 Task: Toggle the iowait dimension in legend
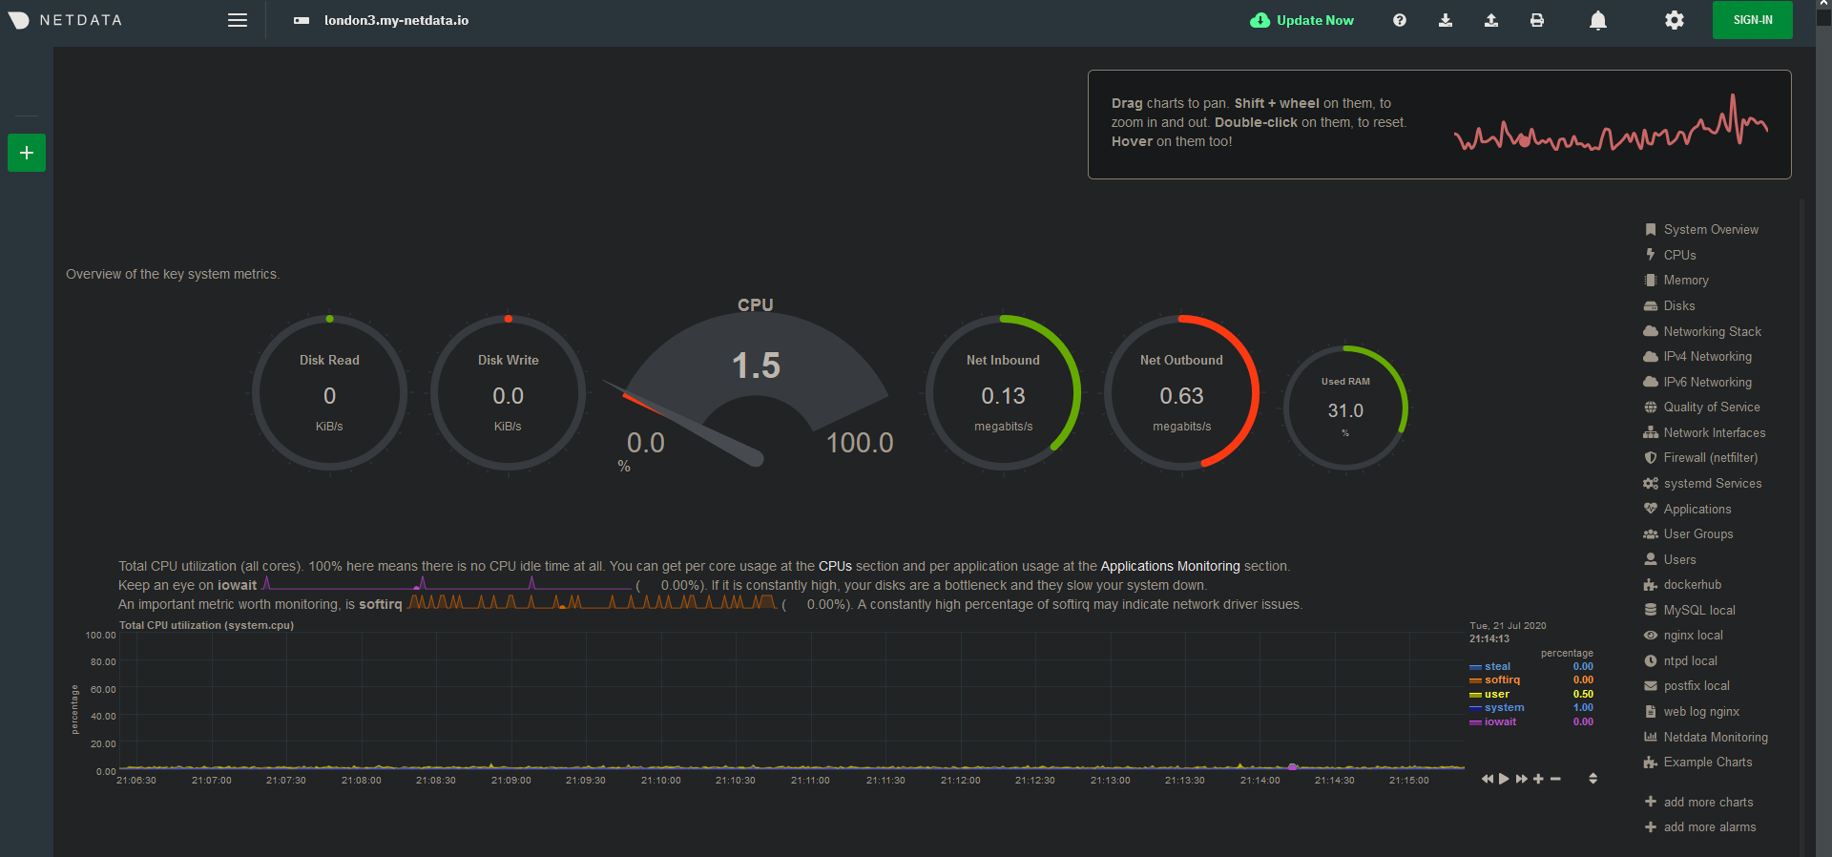1500,722
